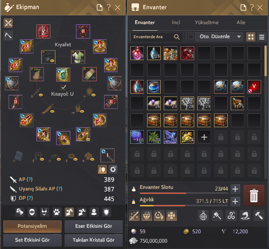269x249 pixels.
Task: Open equipment settings gear icon
Action: [113, 169]
